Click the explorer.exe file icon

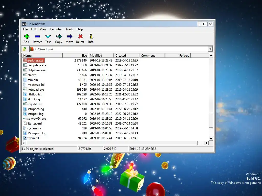[x=25, y=60]
